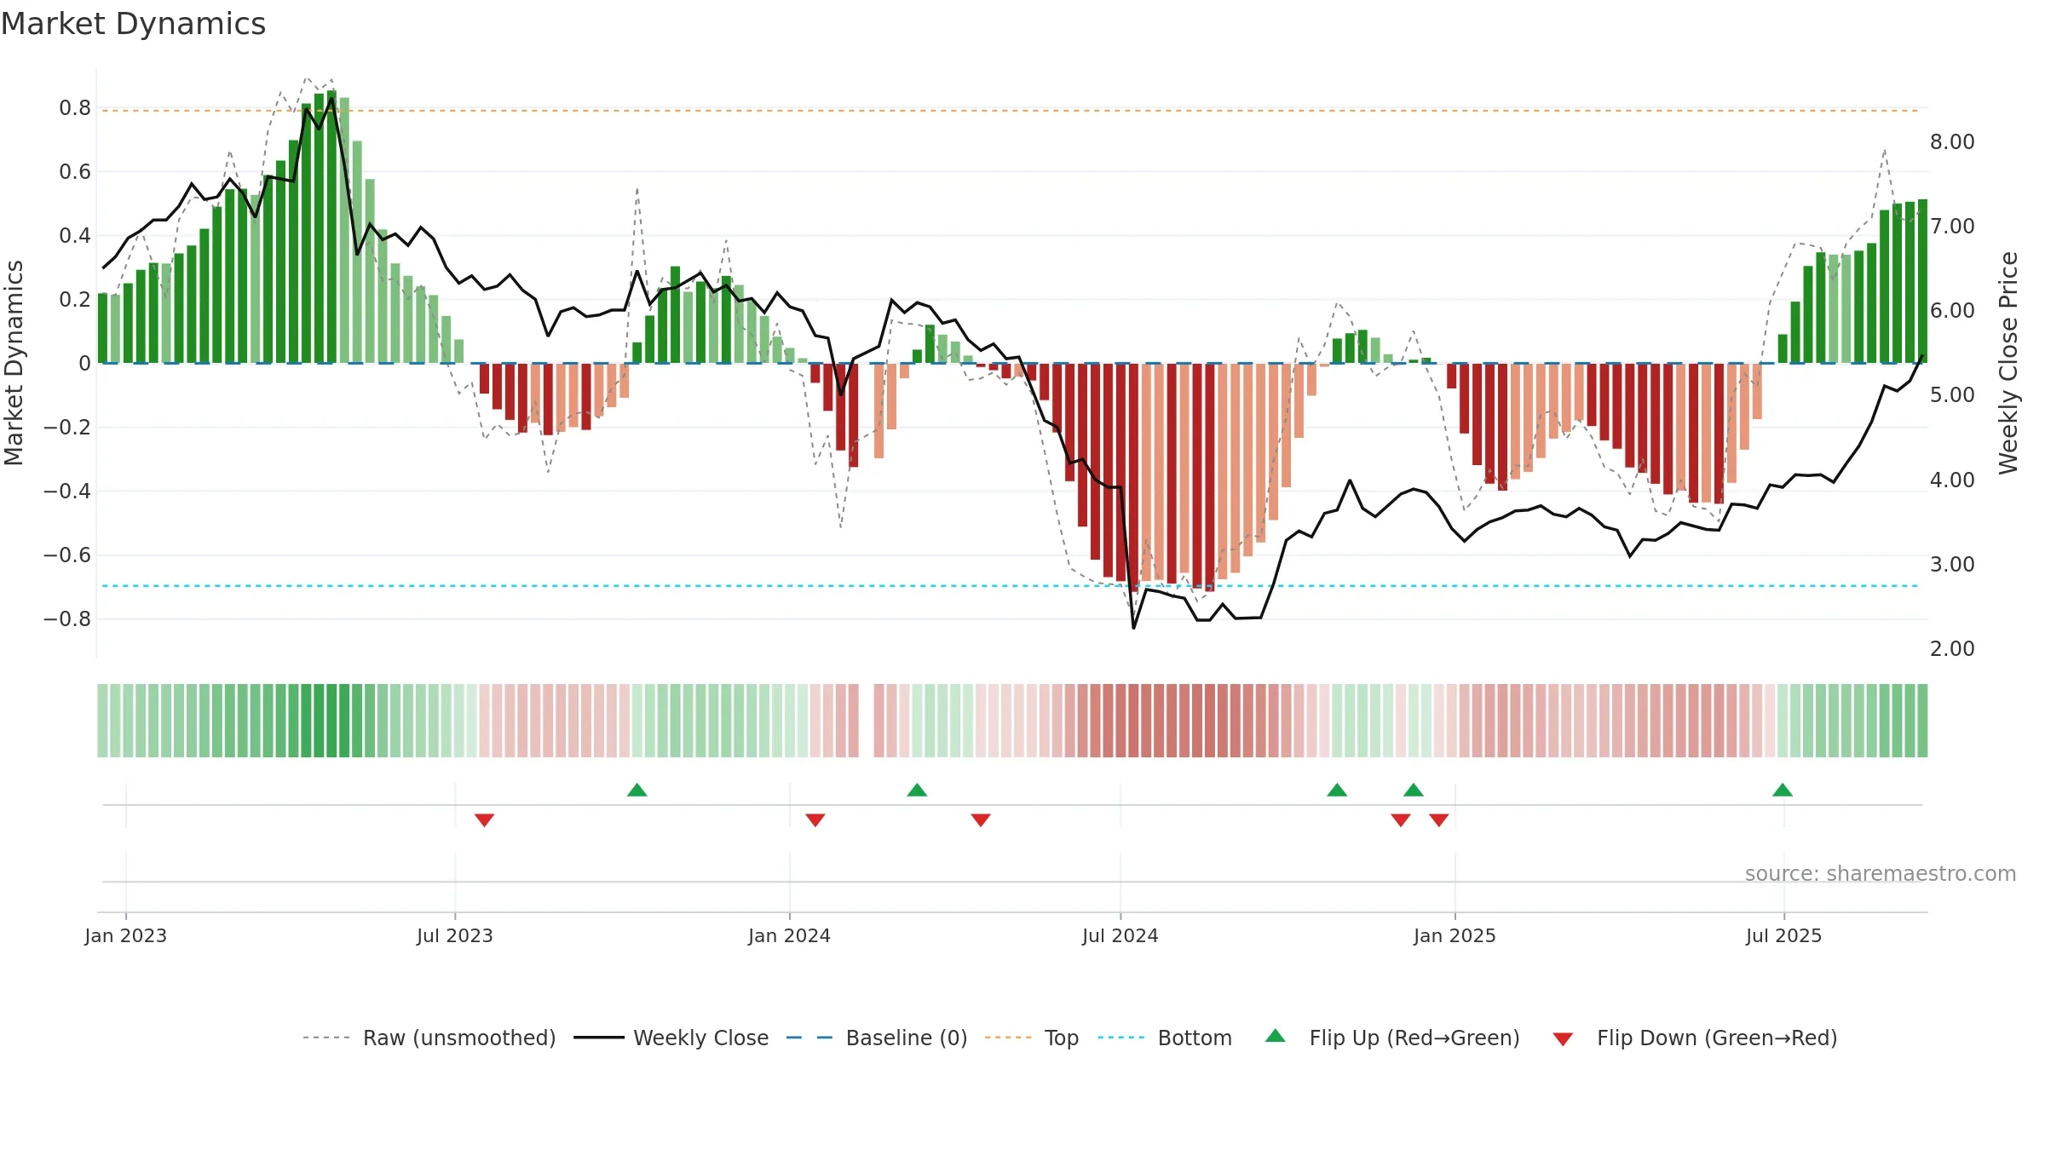
Task: Select the Flip Down marker just after Jan 2024
Action: pyautogui.click(x=815, y=820)
